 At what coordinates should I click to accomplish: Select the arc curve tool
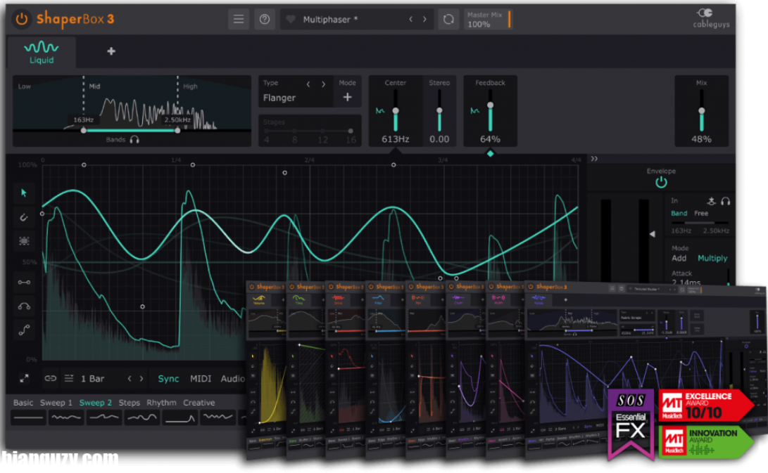[x=24, y=306]
